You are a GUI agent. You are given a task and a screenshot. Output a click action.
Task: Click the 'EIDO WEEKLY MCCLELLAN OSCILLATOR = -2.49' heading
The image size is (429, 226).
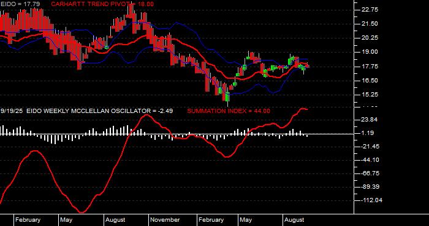[x=100, y=111]
